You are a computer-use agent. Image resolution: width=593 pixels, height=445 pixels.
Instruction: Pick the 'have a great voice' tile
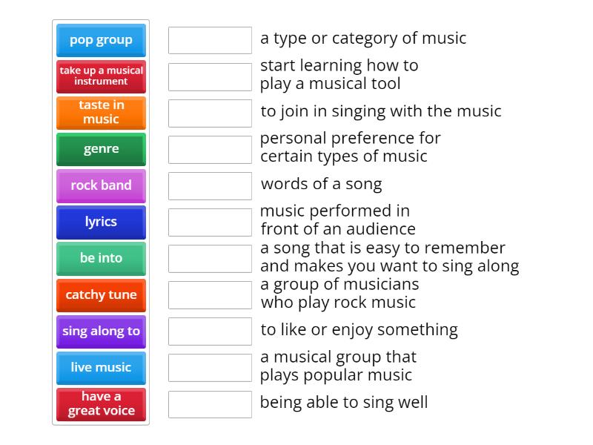(x=101, y=405)
